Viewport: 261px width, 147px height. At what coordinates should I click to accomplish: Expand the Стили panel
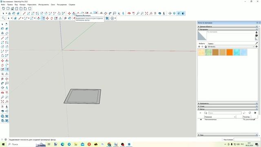228,106
